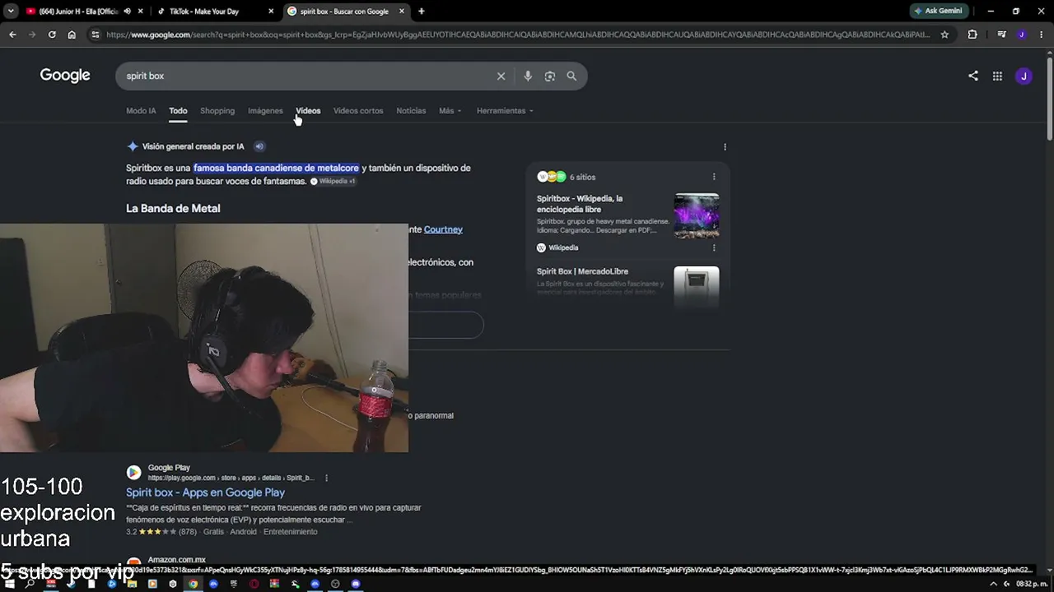
Task: Show hidden system tray icons
Action: (x=993, y=584)
